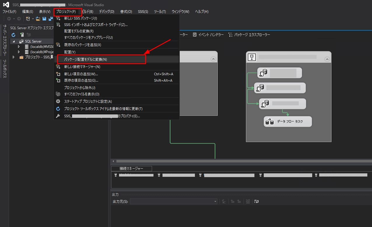Click the Open File folder toolbar icon
The width and height of the screenshot is (372, 227).
[x=38, y=19]
